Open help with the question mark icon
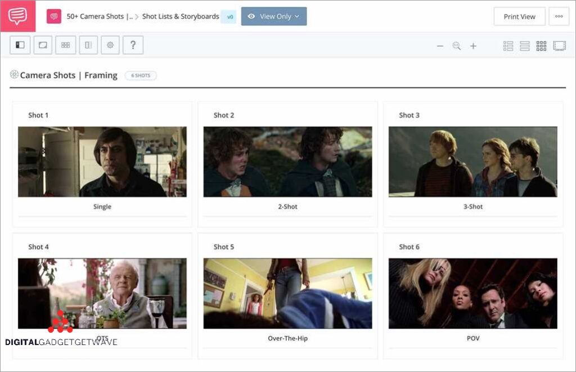The width and height of the screenshot is (576, 372). point(133,46)
